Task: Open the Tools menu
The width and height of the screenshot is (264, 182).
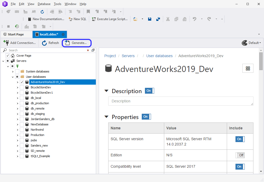Action: click(x=57, y=4)
